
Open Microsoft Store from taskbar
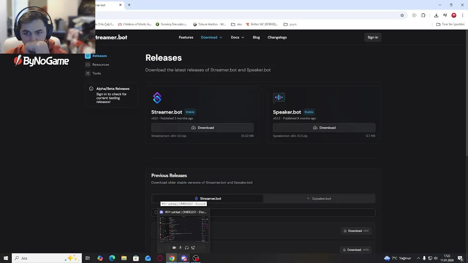[136, 258]
